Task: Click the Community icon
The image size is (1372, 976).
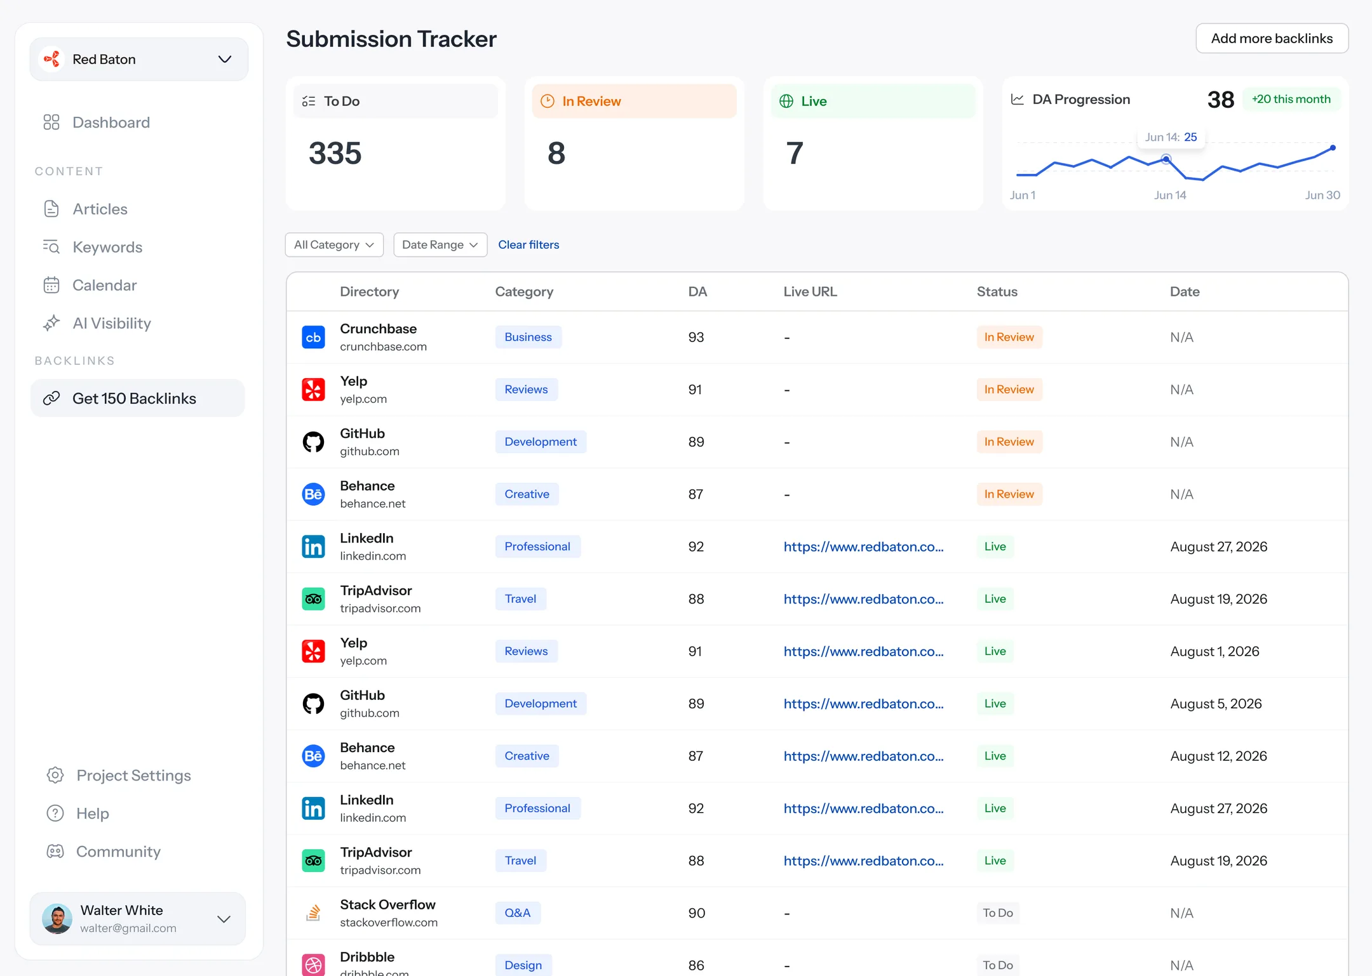Action: pyautogui.click(x=55, y=851)
